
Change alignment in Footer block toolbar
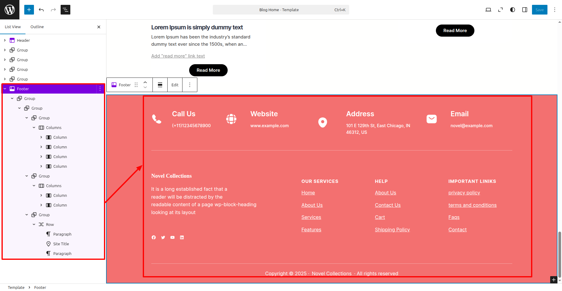[x=160, y=85]
